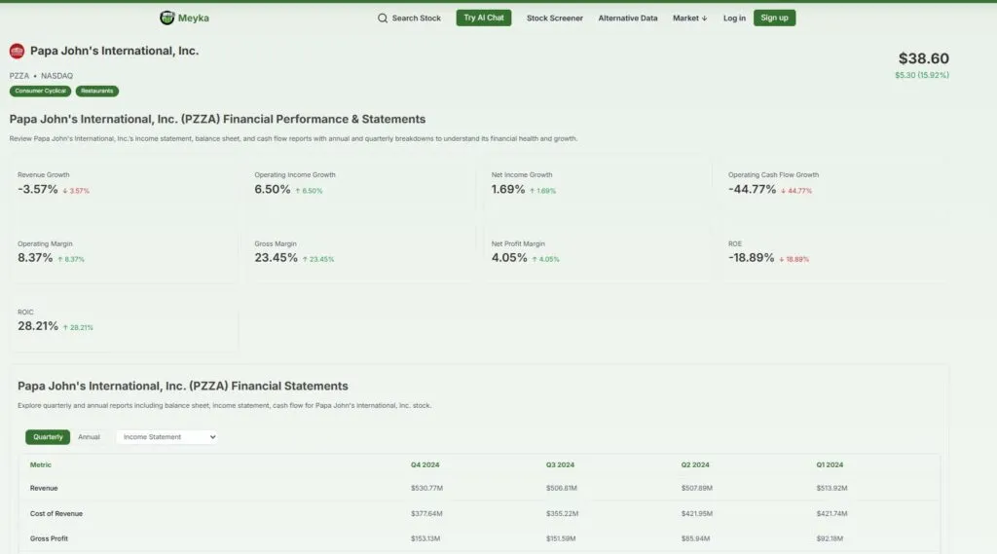Image resolution: width=997 pixels, height=554 pixels.
Task: Click Q3 2024 revenue $506.81M
Action: point(562,489)
